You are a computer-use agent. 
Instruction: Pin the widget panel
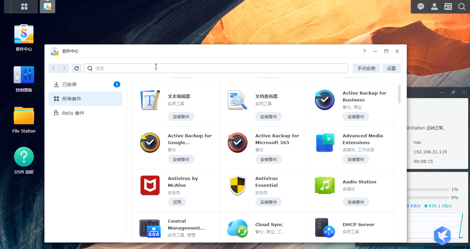(453, 92)
